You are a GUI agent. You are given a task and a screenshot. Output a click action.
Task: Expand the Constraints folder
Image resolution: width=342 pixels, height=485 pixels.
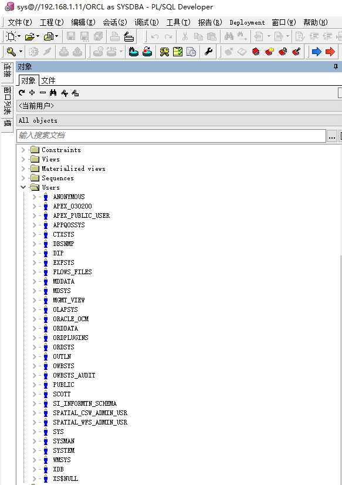click(23, 150)
